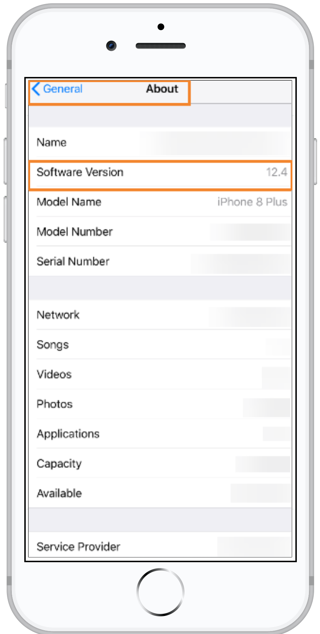Tap the Capacity row

[x=160, y=464]
